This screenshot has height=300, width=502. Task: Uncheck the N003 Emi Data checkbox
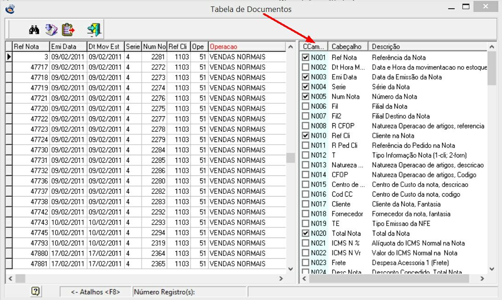tap(305, 77)
